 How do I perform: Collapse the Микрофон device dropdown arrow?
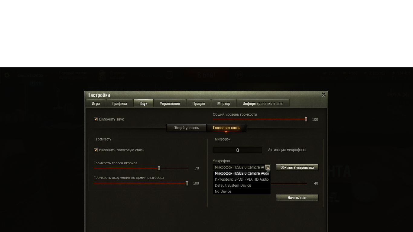[268, 167]
